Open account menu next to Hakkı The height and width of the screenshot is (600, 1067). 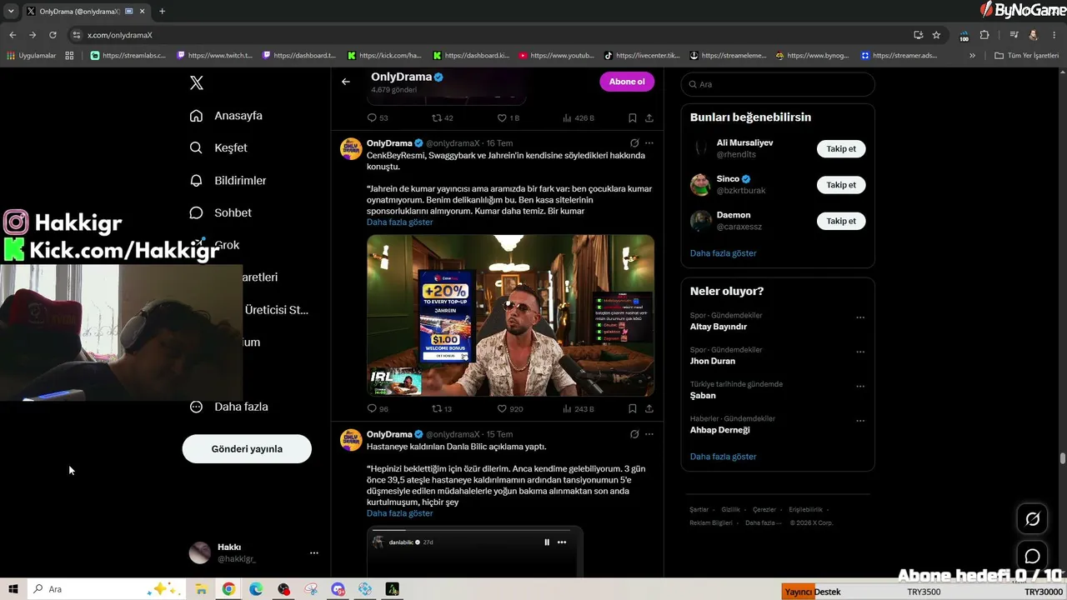314,552
